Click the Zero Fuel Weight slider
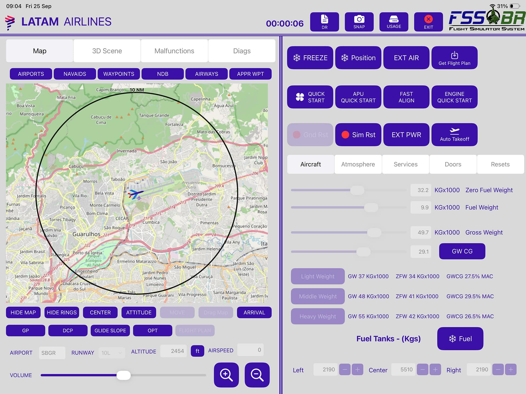This screenshot has width=526, height=394. click(348, 190)
